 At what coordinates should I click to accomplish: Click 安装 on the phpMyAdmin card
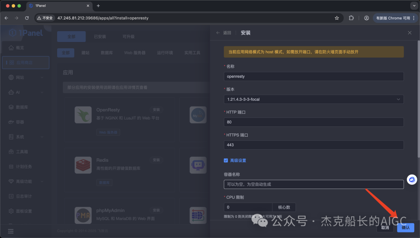pyautogui.click(x=156, y=210)
